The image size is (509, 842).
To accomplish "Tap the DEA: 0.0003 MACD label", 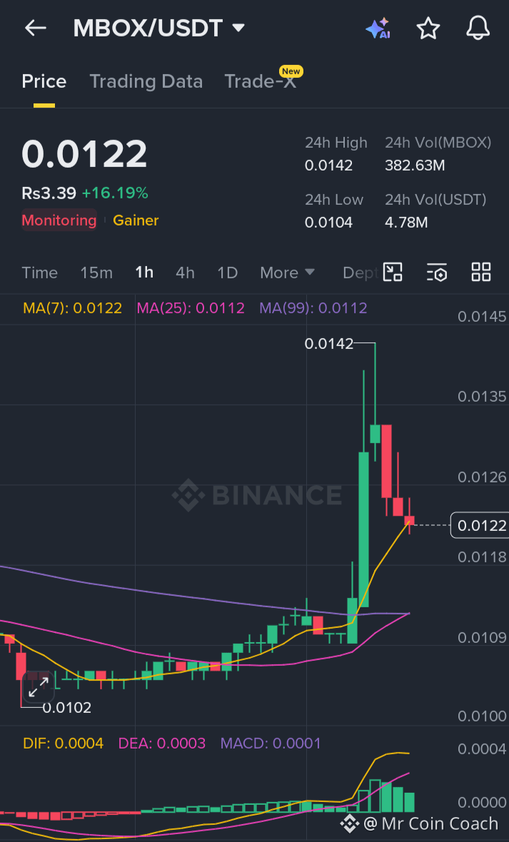I will click(162, 744).
